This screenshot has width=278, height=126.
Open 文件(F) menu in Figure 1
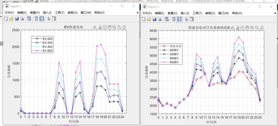click(9, 13)
